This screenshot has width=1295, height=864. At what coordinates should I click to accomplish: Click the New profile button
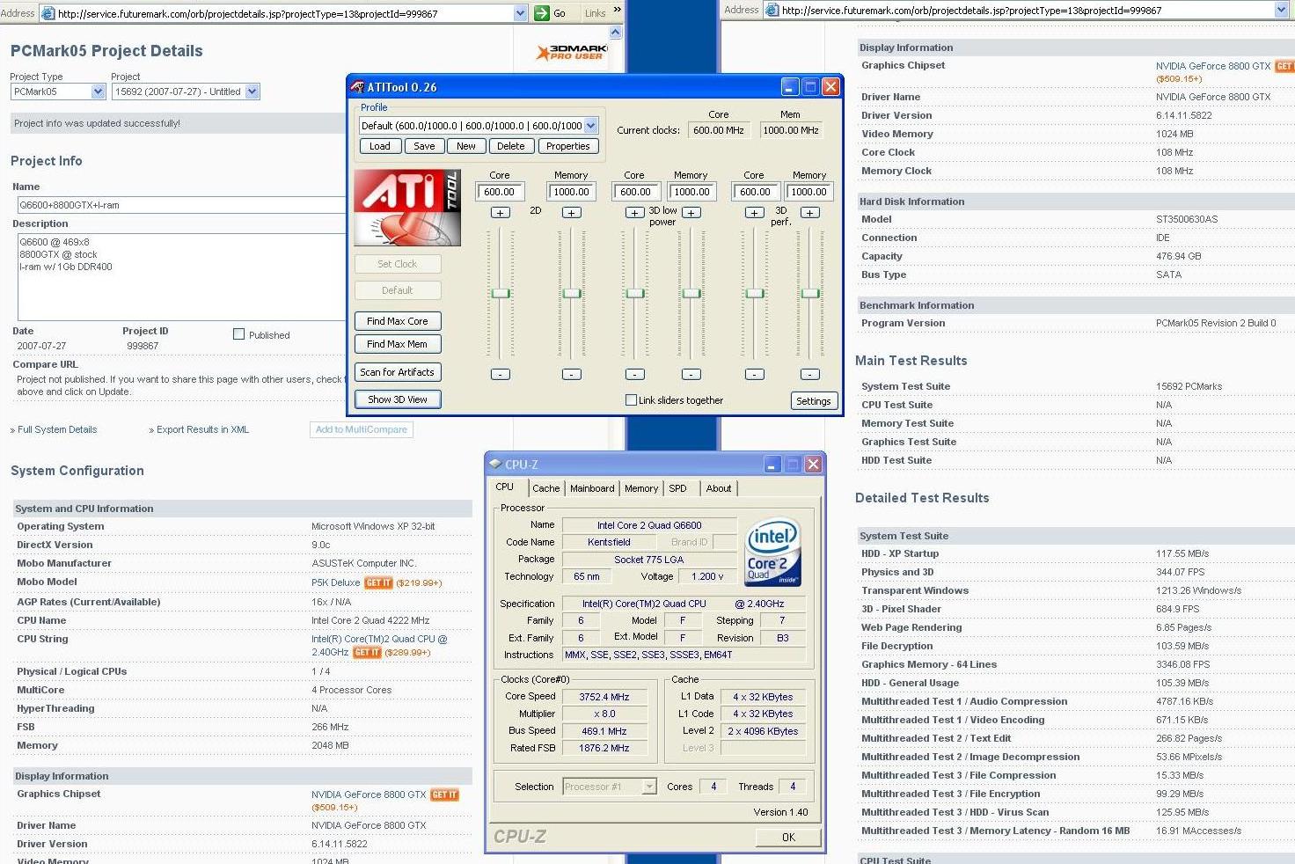466,146
